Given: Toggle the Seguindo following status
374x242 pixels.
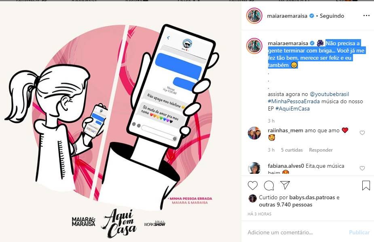Looking at the screenshot, I should click(332, 16).
